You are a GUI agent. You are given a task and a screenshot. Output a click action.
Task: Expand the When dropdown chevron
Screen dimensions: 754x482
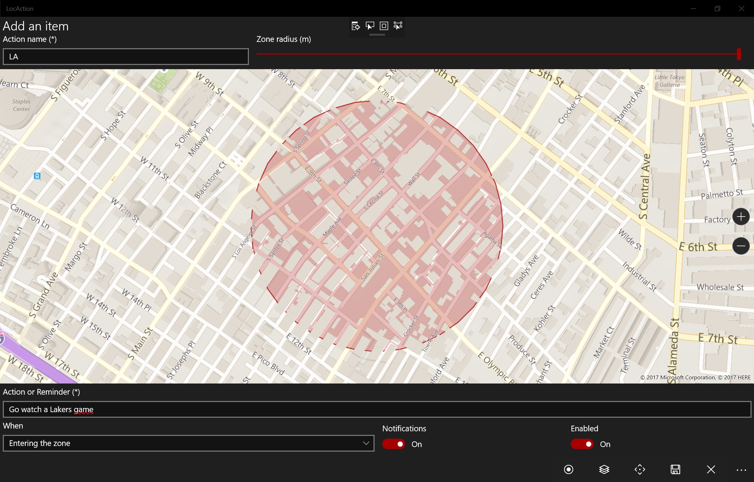coord(366,443)
